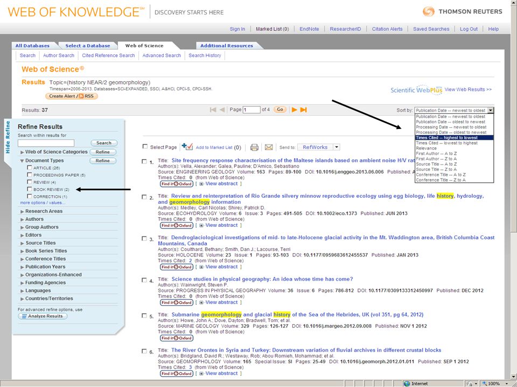517x387 pixels.
Task: Expand Source Titles refine section
Action: pos(22,243)
